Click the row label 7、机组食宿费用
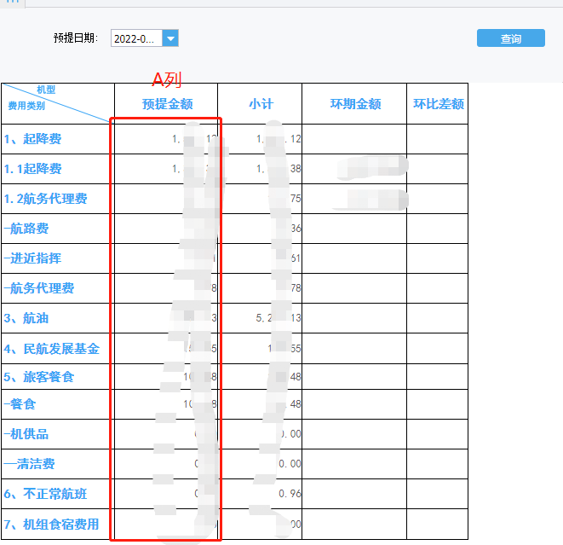 51,525
